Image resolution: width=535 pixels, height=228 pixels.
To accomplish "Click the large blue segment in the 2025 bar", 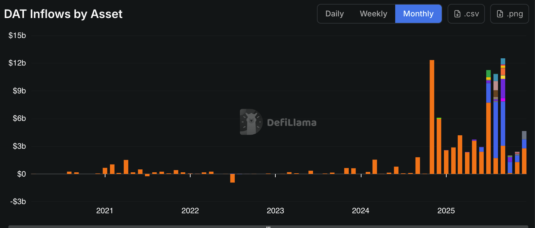I will tap(496, 129).
